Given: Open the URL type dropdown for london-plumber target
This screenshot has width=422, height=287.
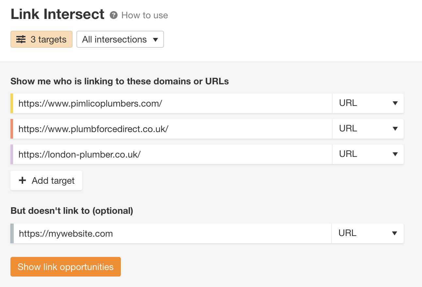Looking at the screenshot, I should [368, 154].
